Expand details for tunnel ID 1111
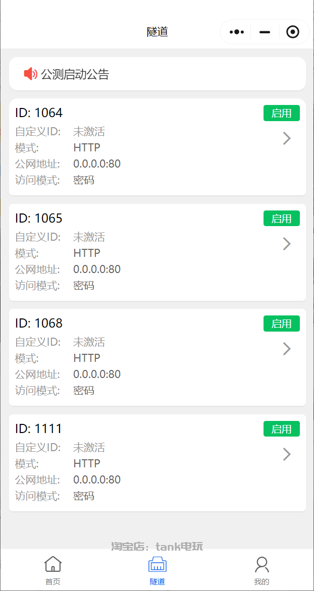 287,454
